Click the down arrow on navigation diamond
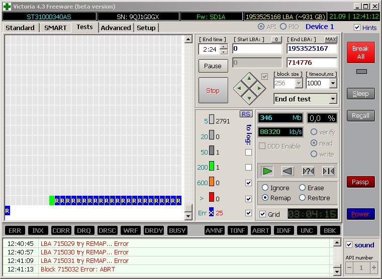 click(x=249, y=98)
